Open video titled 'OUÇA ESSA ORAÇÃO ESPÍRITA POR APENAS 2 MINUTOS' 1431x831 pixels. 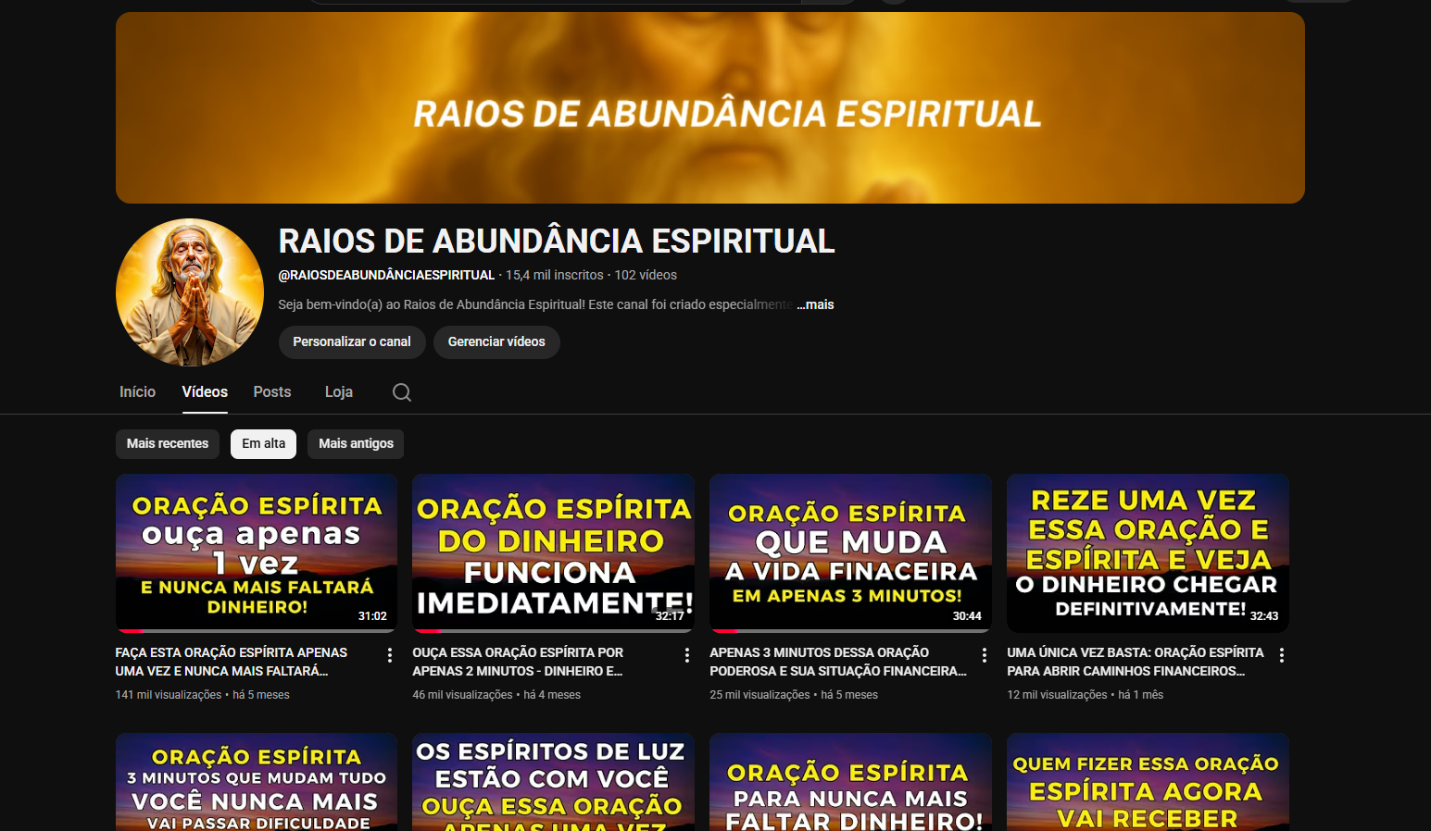[518, 662]
